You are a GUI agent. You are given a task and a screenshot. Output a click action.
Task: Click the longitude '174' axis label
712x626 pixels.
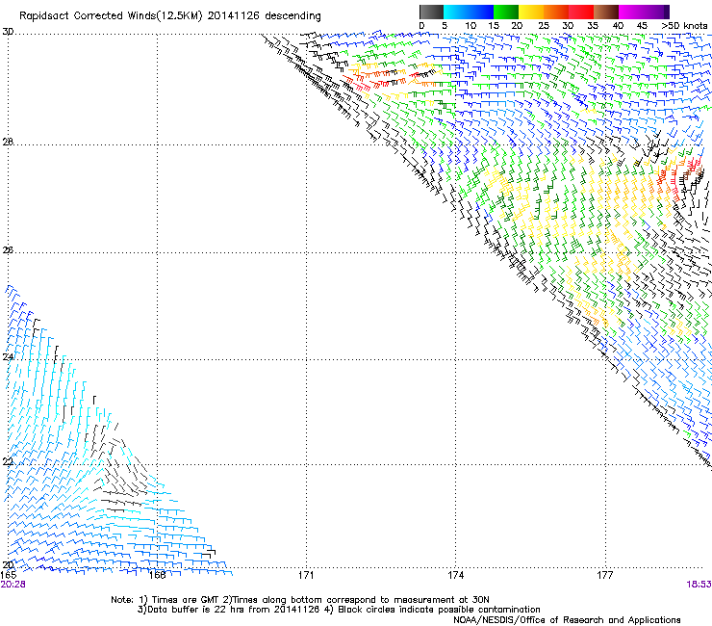click(x=455, y=575)
